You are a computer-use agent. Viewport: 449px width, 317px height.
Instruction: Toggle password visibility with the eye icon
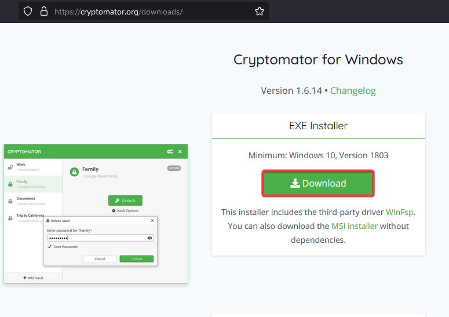click(149, 238)
